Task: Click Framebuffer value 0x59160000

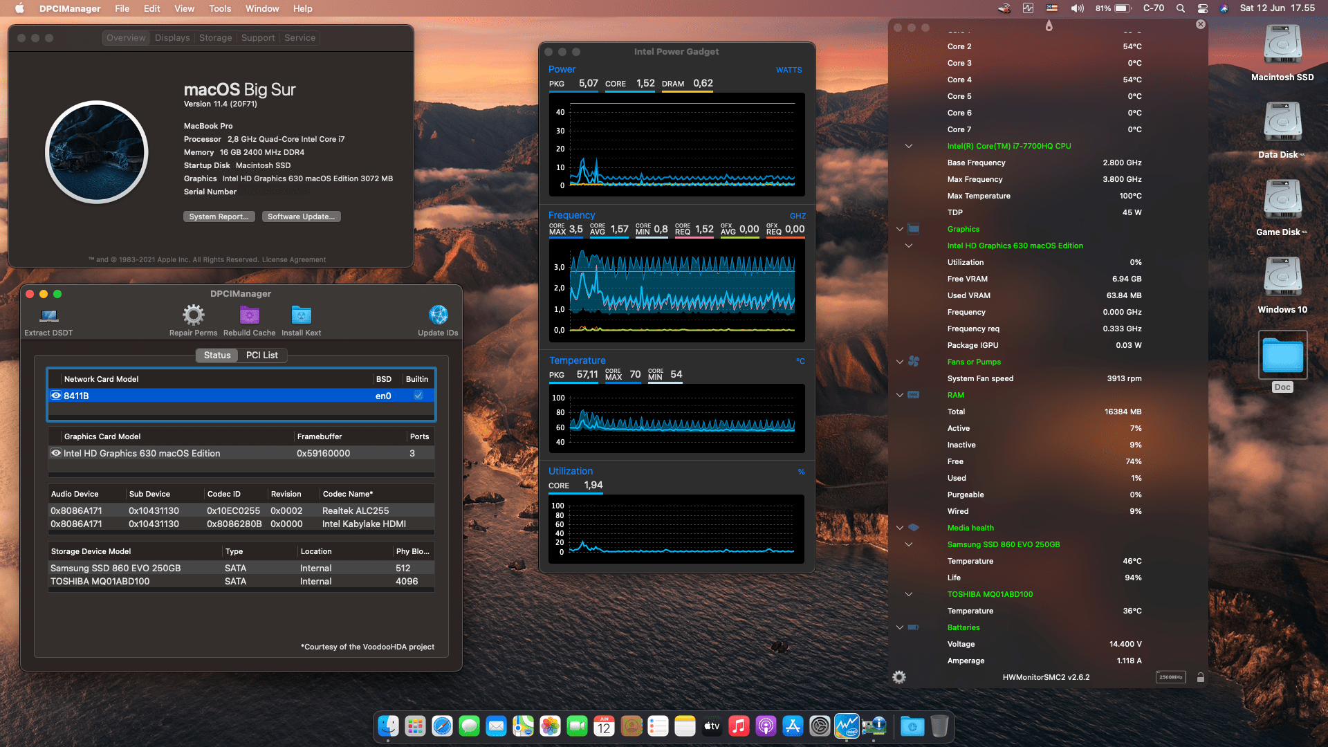Action: pyautogui.click(x=323, y=453)
